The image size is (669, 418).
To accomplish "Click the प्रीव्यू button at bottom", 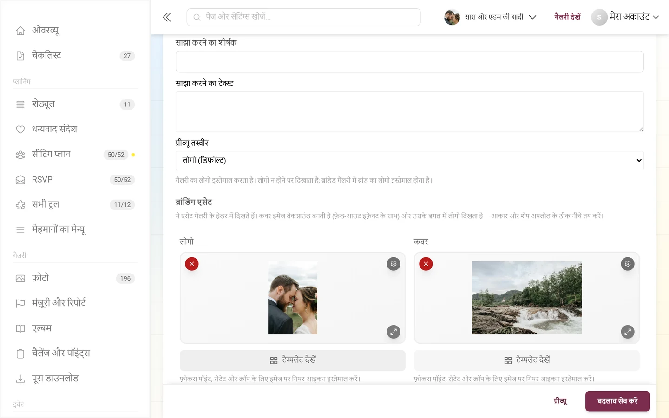I will [560, 401].
